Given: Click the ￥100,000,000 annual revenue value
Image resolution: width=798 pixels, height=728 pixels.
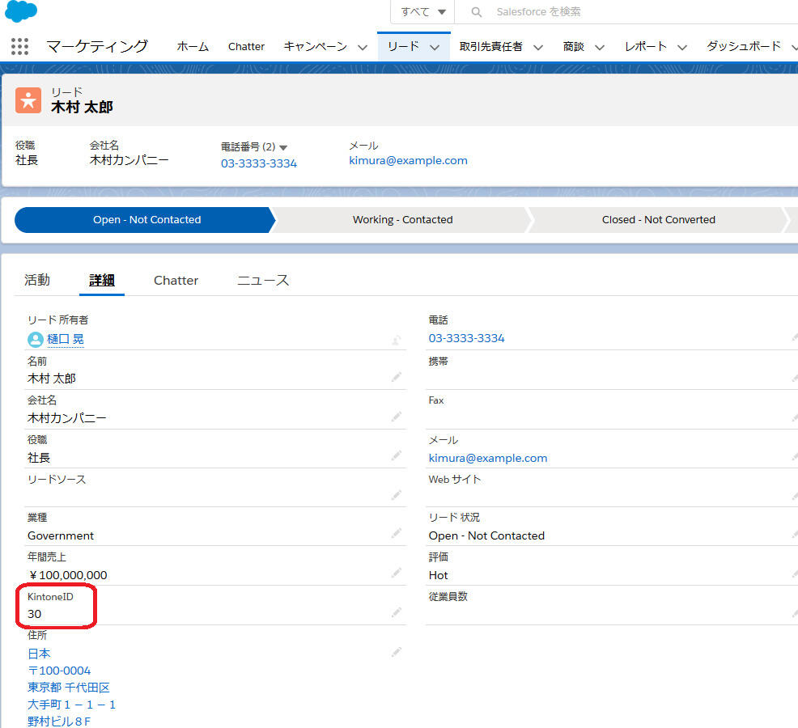Looking at the screenshot, I should (68, 575).
